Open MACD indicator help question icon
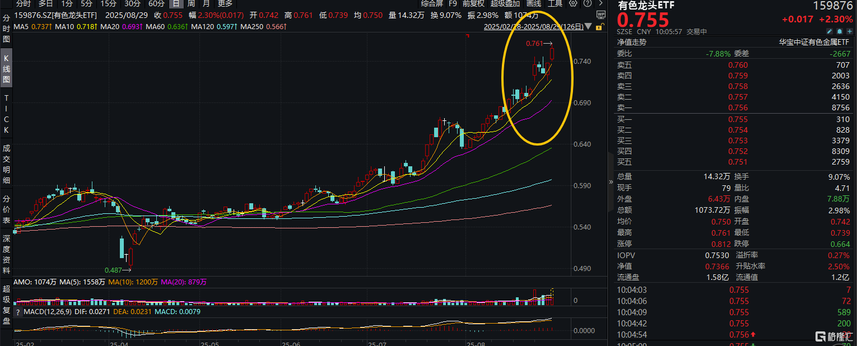Viewport: 857px width, 346px height. pyautogui.click(x=18, y=311)
